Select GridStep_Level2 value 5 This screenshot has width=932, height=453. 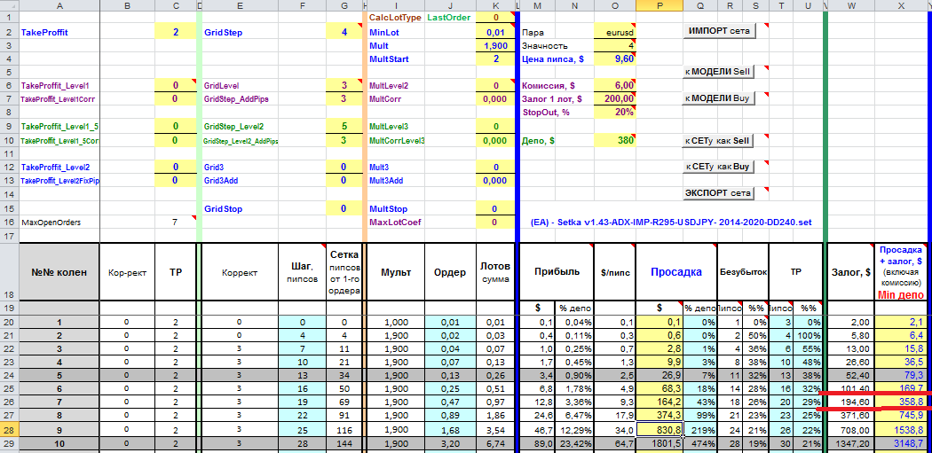(x=344, y=127)
